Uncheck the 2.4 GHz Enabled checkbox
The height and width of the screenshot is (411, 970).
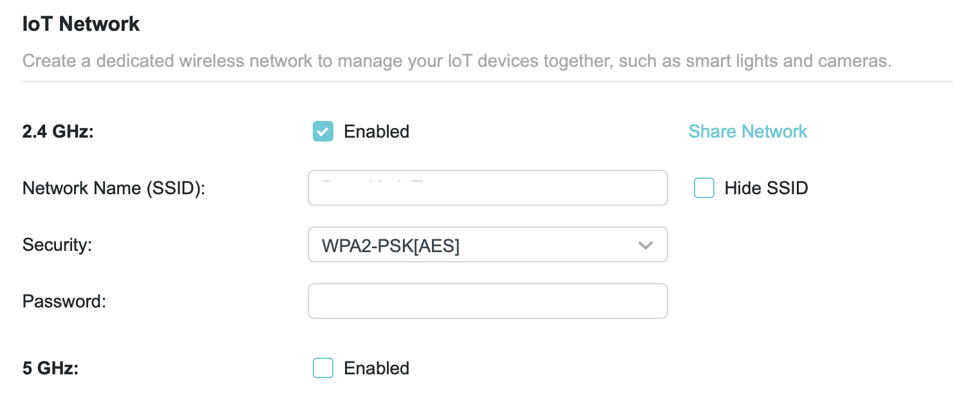click(323, 131)
